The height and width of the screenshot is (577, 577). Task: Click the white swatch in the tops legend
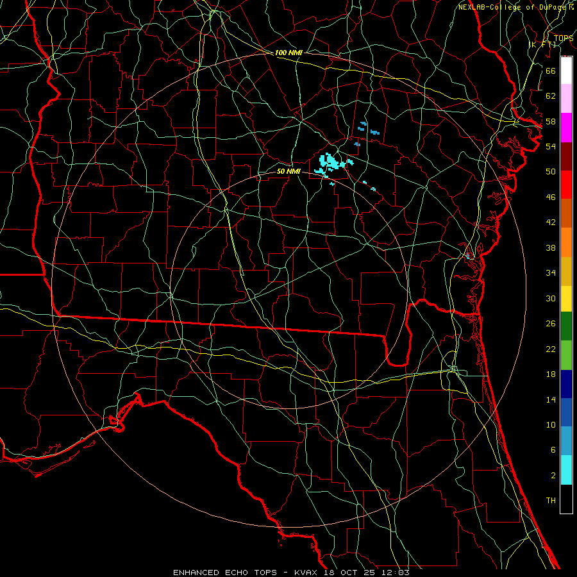pos(566,71)
